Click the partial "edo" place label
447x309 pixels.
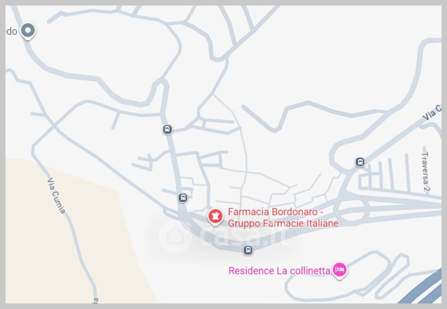tap(11, 31)
